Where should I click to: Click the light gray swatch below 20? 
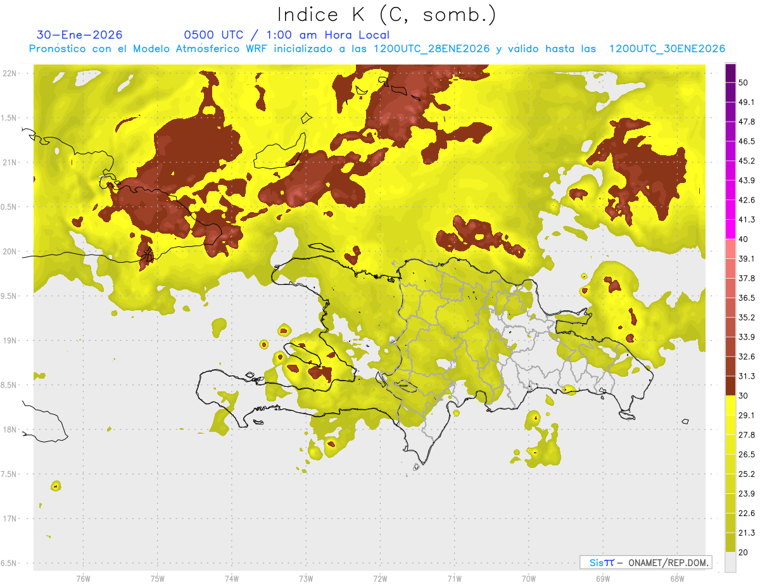pos(730,562)
